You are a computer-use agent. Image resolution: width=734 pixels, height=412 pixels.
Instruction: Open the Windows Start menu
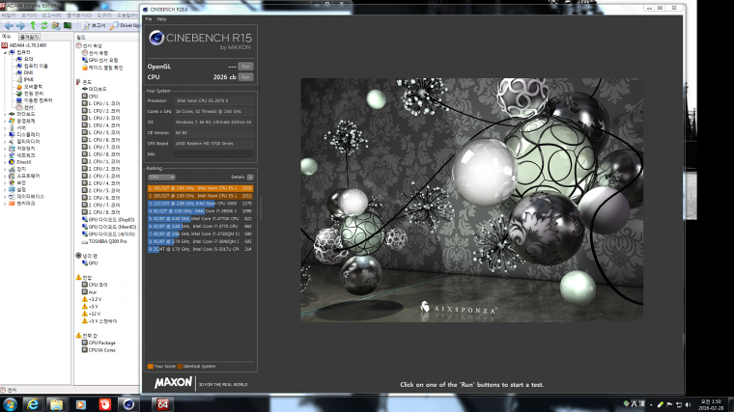(10, 404)
